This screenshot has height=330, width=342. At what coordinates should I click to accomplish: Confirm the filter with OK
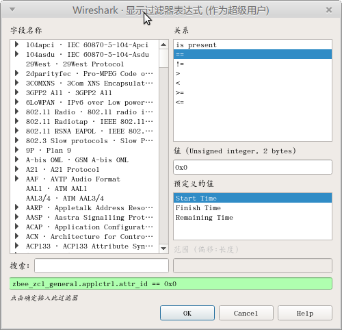(187, 313)
